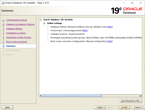
Task: Edit the Database edition setting
Action: [110, 27]
